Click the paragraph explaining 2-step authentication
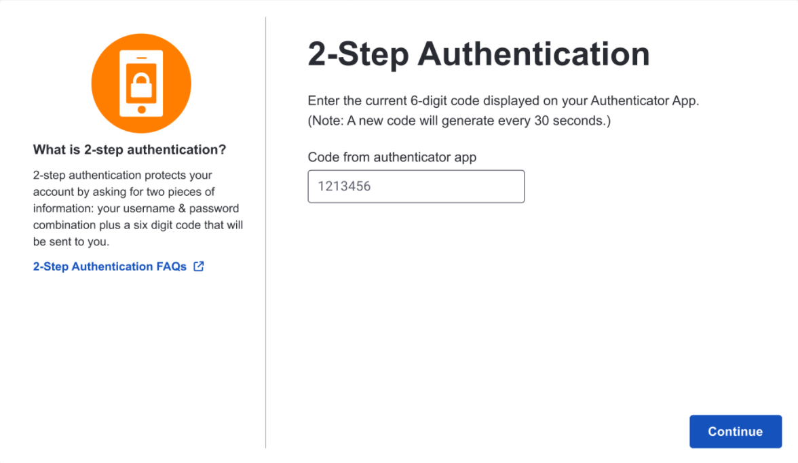 coord(138,208)
